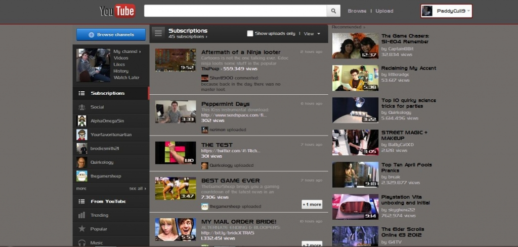
Task: Open Peppermint Days video title
Action: pyautogui.click(x=225, y=104)
